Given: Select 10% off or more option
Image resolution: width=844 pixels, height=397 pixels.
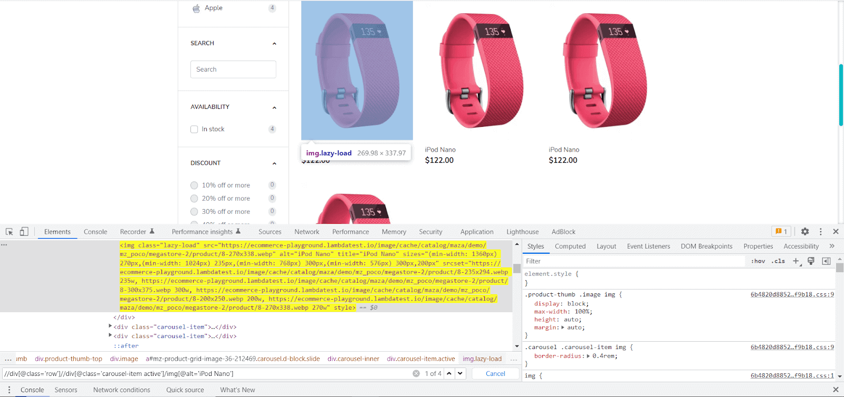Looking at the screenshot, I should pyautogui.click(x=194, y=185).
